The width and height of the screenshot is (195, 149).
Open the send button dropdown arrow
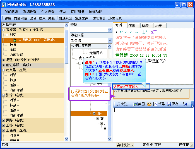[x=131, y=104]
